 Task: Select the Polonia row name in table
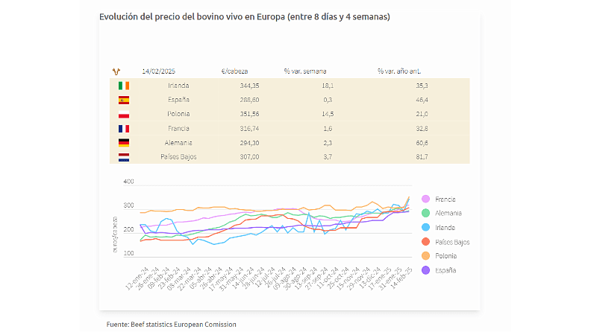point(178,114)
